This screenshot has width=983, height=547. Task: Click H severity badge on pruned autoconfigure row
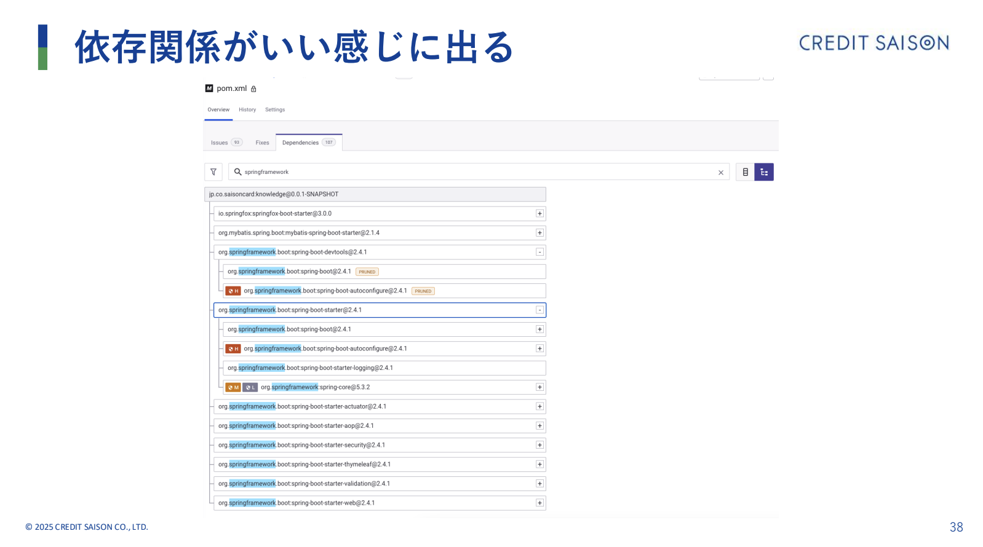[233, 291]
